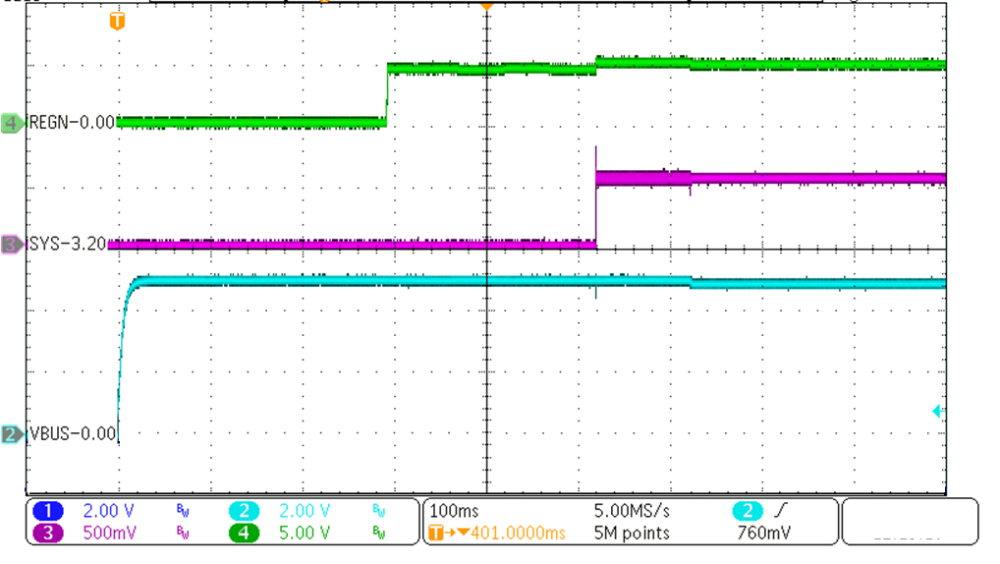The width and height of the screenshot is (1000, 564).
Task: Click channel 1 bandwidth limit icon
Action: point(183,511)
